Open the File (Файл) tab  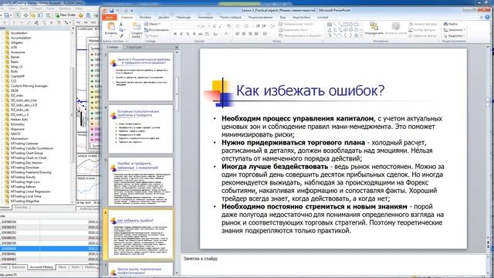click(110, 18)
